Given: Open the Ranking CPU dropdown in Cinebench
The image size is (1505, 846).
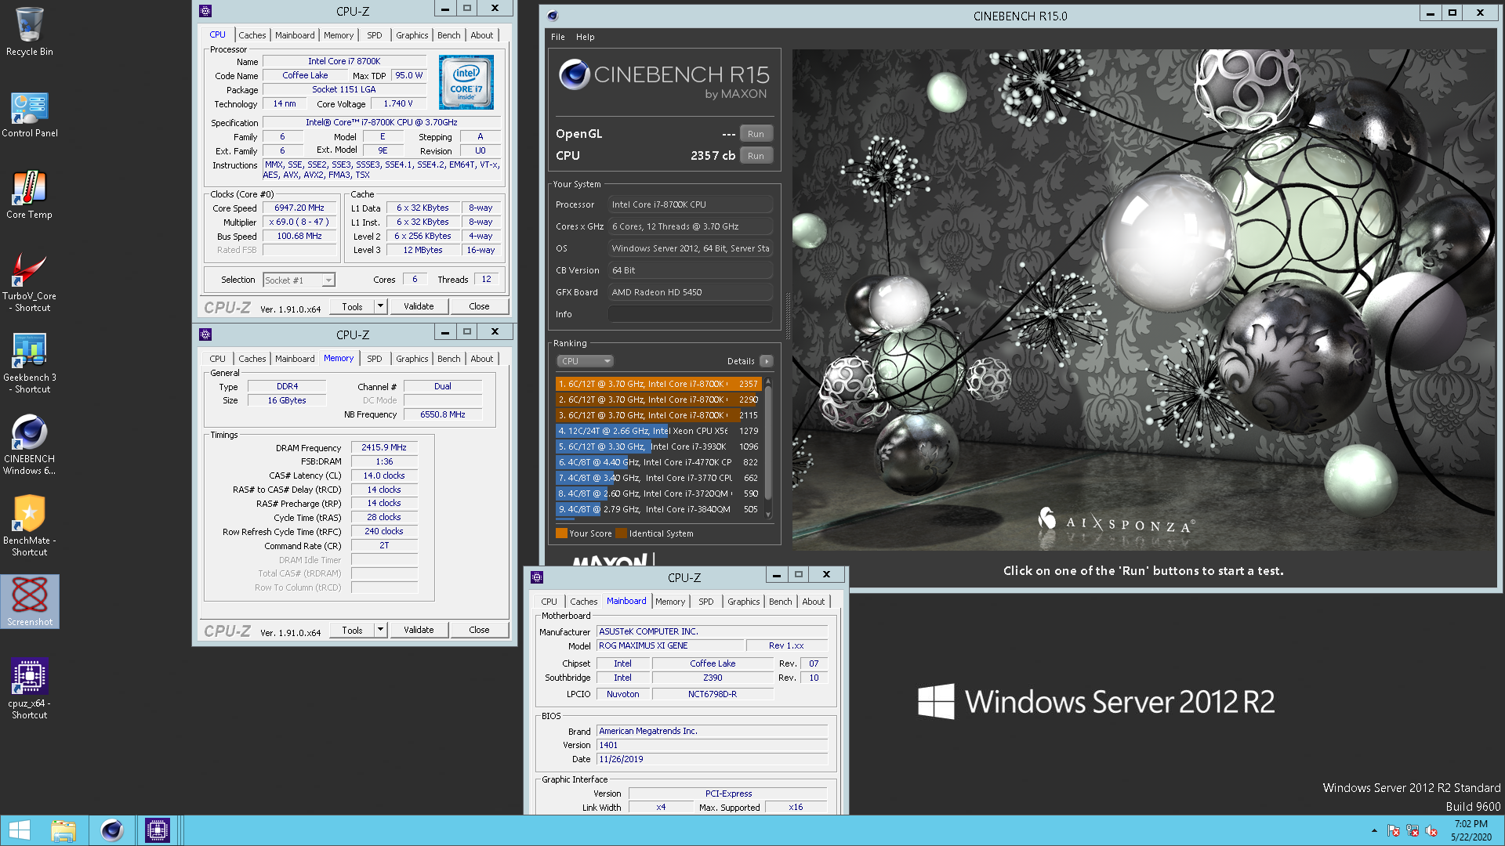Looking at the screenshot, I should tap(585, 361).
